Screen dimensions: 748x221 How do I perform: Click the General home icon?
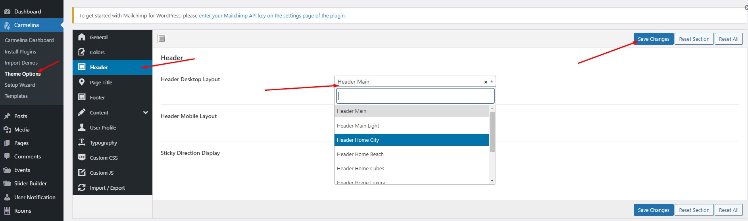(x=82, y=37)
